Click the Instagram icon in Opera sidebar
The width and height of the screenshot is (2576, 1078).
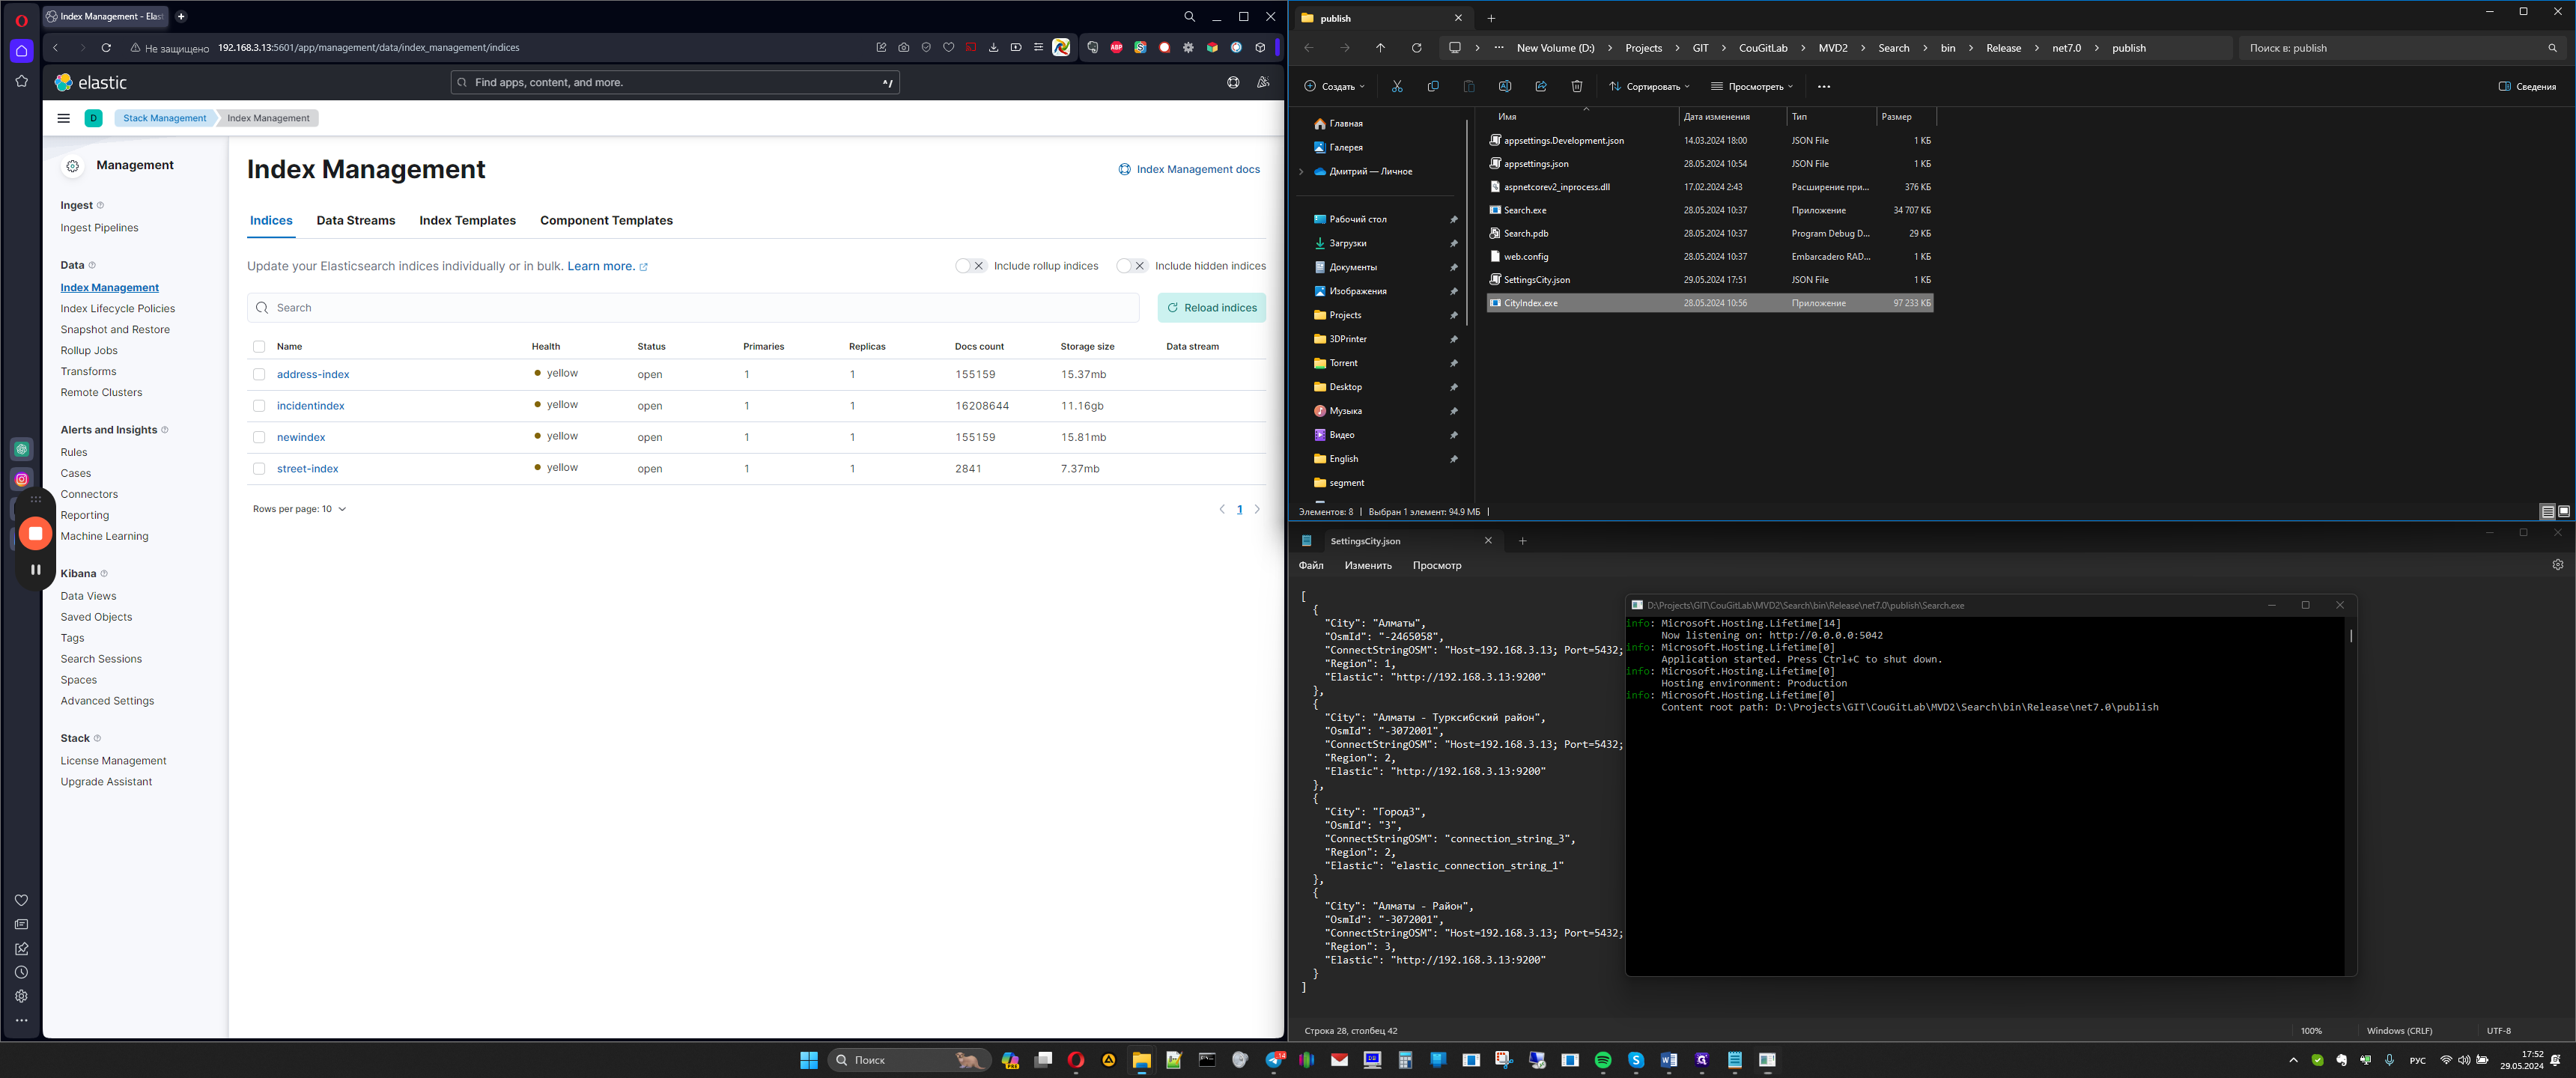[x=21, y=479]
